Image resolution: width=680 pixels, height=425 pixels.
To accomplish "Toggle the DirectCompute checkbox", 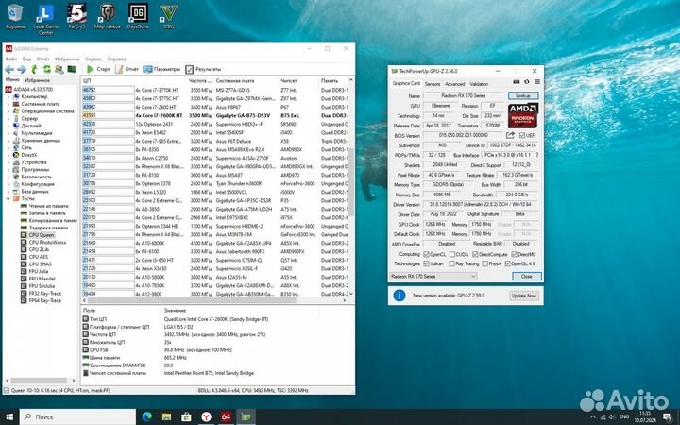I will [475, 255].
